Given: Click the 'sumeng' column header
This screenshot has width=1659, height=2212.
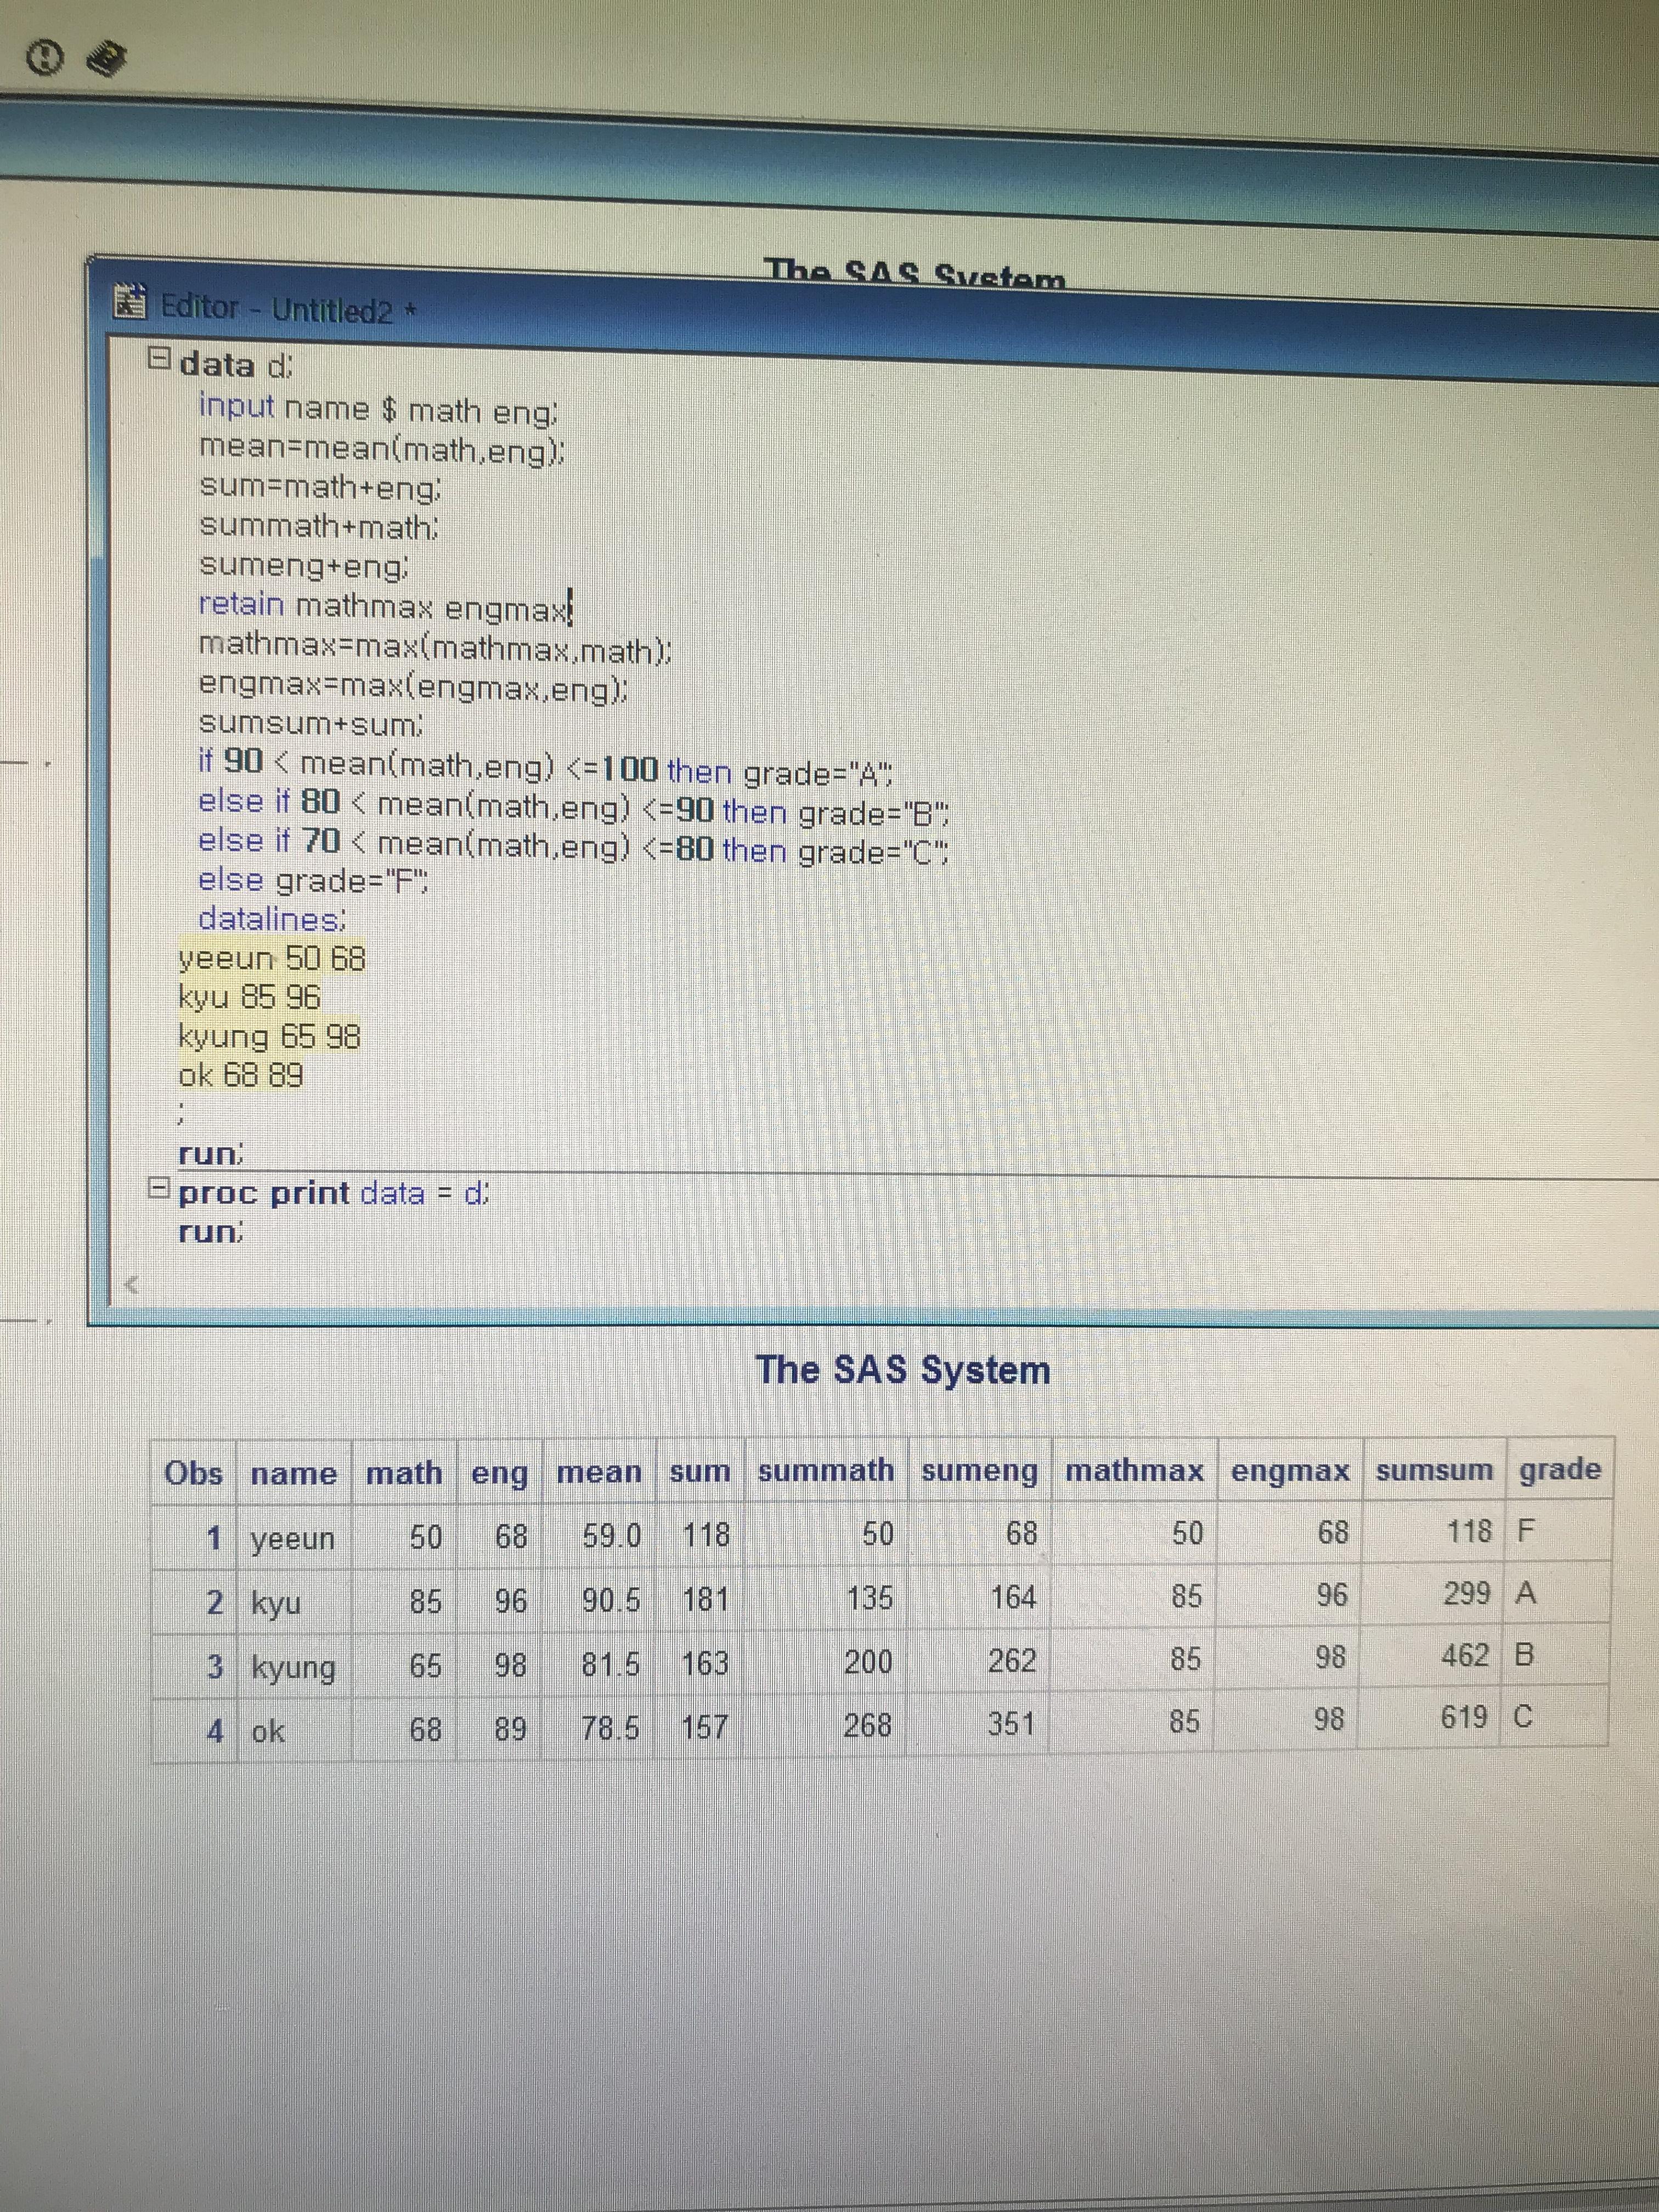Looking at the screenshot, I should point(980,1471).
